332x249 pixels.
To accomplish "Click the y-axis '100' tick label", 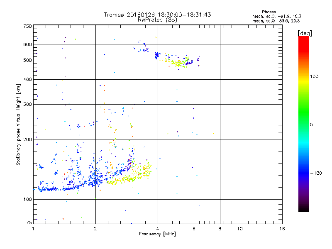I will [x=27, y=200].
